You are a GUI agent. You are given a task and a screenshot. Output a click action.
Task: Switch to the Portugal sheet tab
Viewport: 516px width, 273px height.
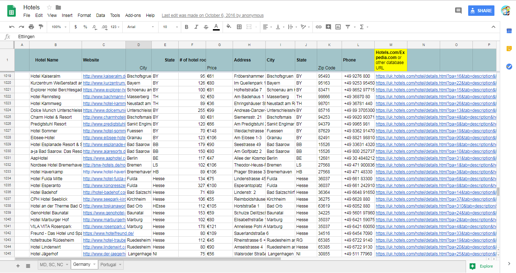111,265
